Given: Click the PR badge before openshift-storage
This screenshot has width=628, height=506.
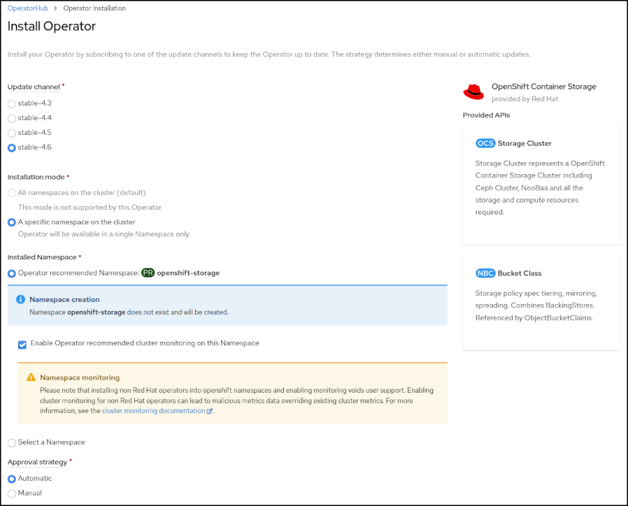Looking at the screenshot, I should (148, 273).
